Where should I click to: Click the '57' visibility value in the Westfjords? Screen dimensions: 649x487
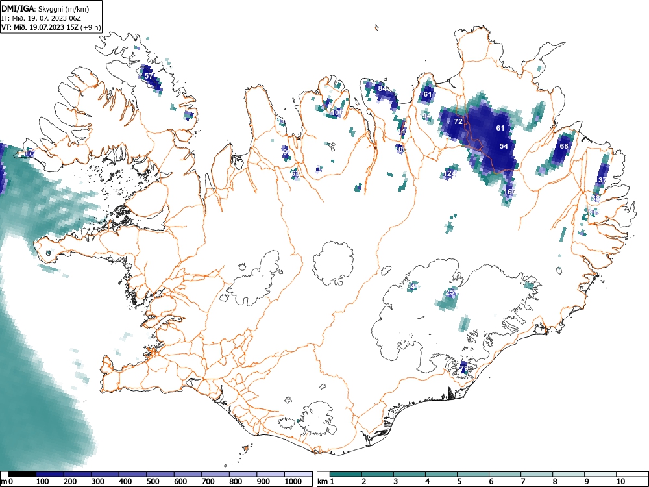149,76
